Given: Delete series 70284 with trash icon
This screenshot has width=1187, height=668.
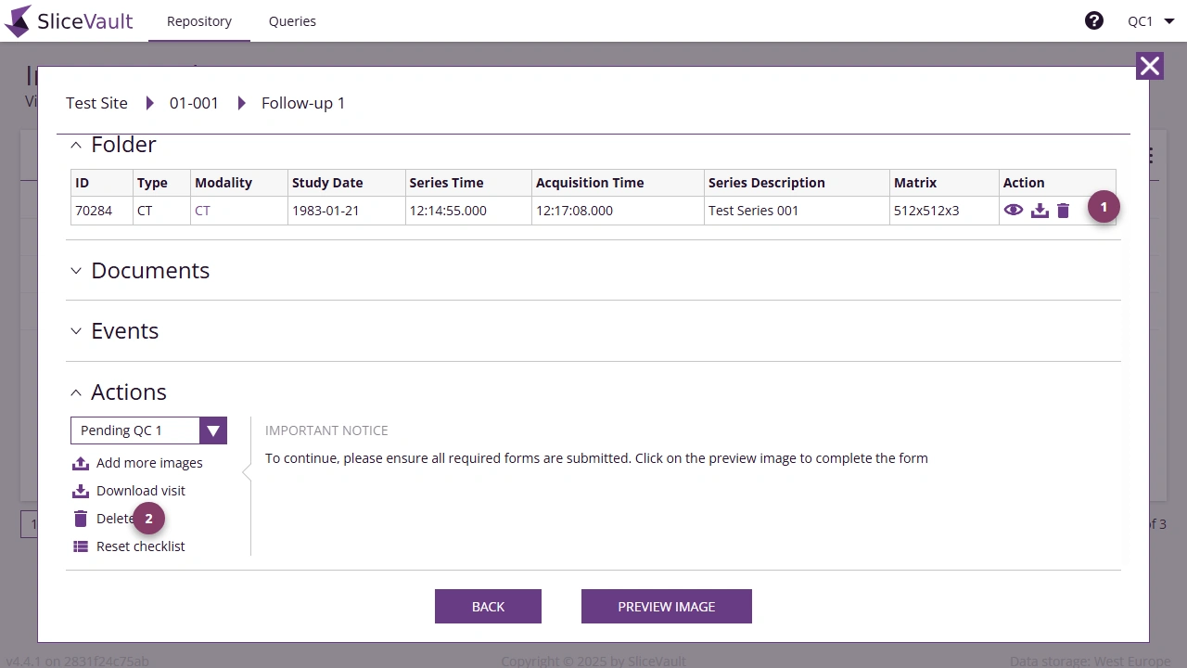Looking at the screenshot, I should tap(1064, 211).
